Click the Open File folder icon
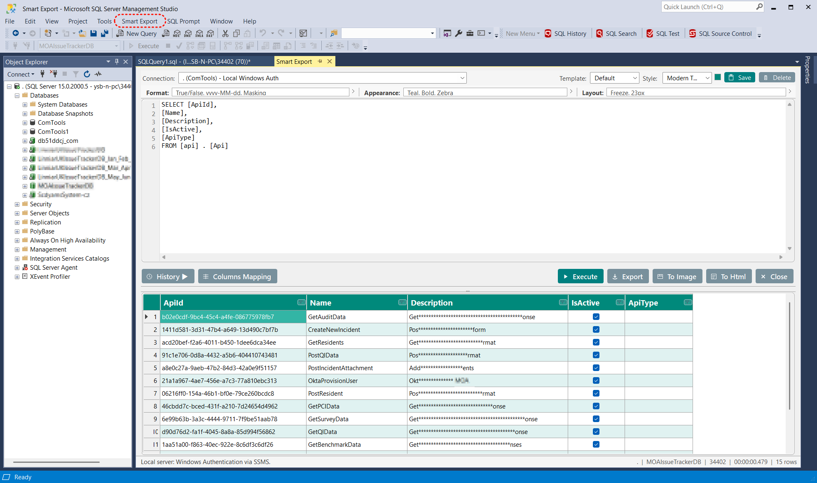The width and height of the screenshot is (817, 483). tap(82, 33)
